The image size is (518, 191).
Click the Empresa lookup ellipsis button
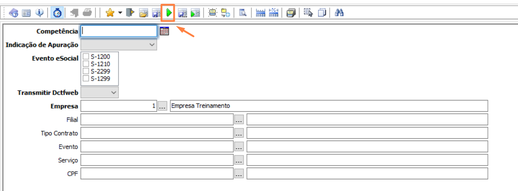163,106
